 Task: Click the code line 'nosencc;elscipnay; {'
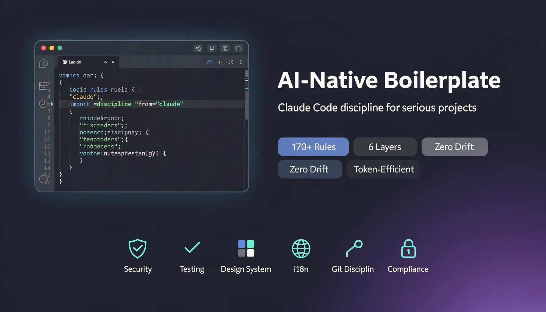click(114, 132)
